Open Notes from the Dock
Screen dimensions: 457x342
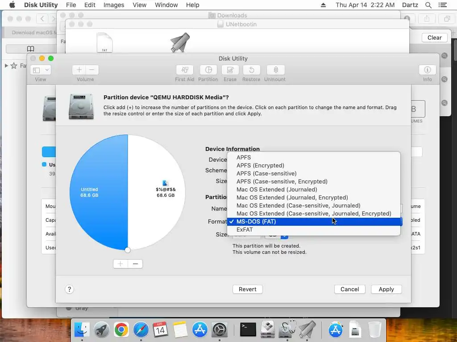tap(180, 330)
